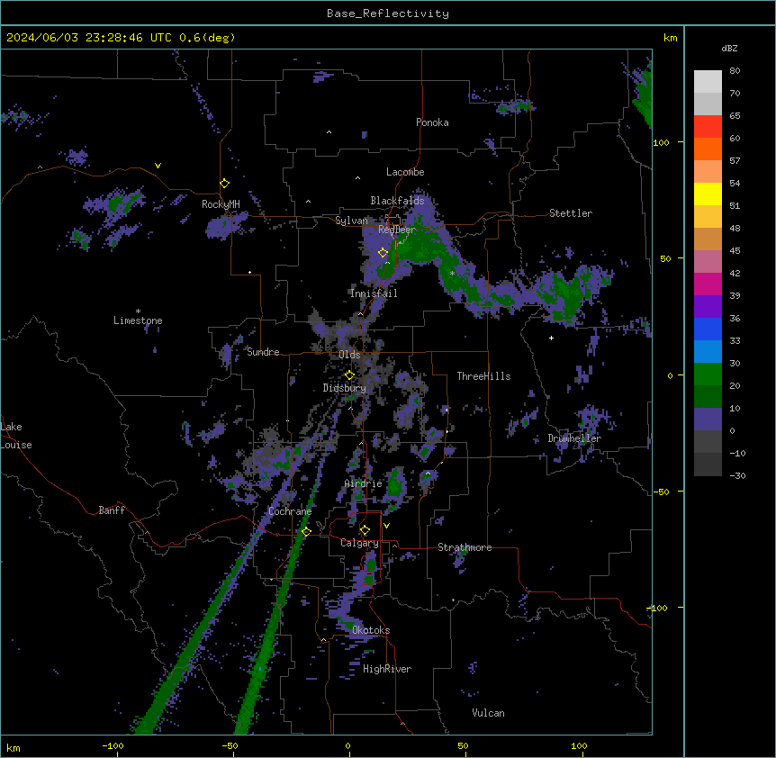Viewport: 776px width, 758px height.
Task: Select the Calgary city label
Action: (360, 543)
